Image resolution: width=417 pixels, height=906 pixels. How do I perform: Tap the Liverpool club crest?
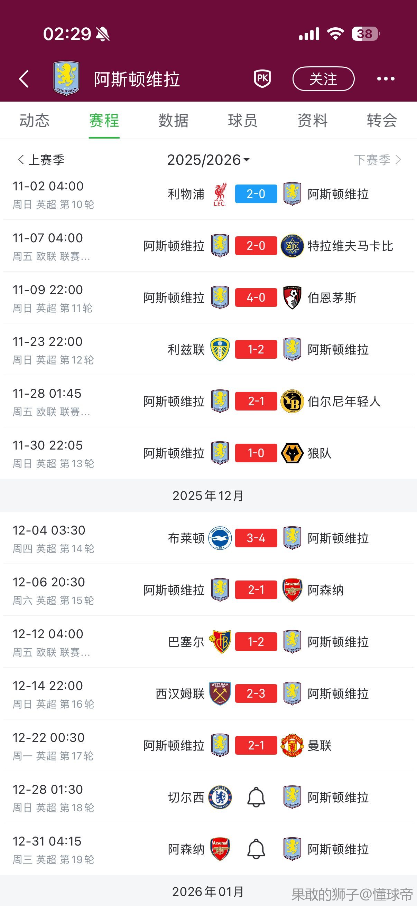point(220,194)
